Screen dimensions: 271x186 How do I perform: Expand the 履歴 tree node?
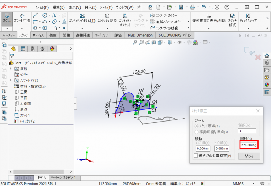[11, 68]
